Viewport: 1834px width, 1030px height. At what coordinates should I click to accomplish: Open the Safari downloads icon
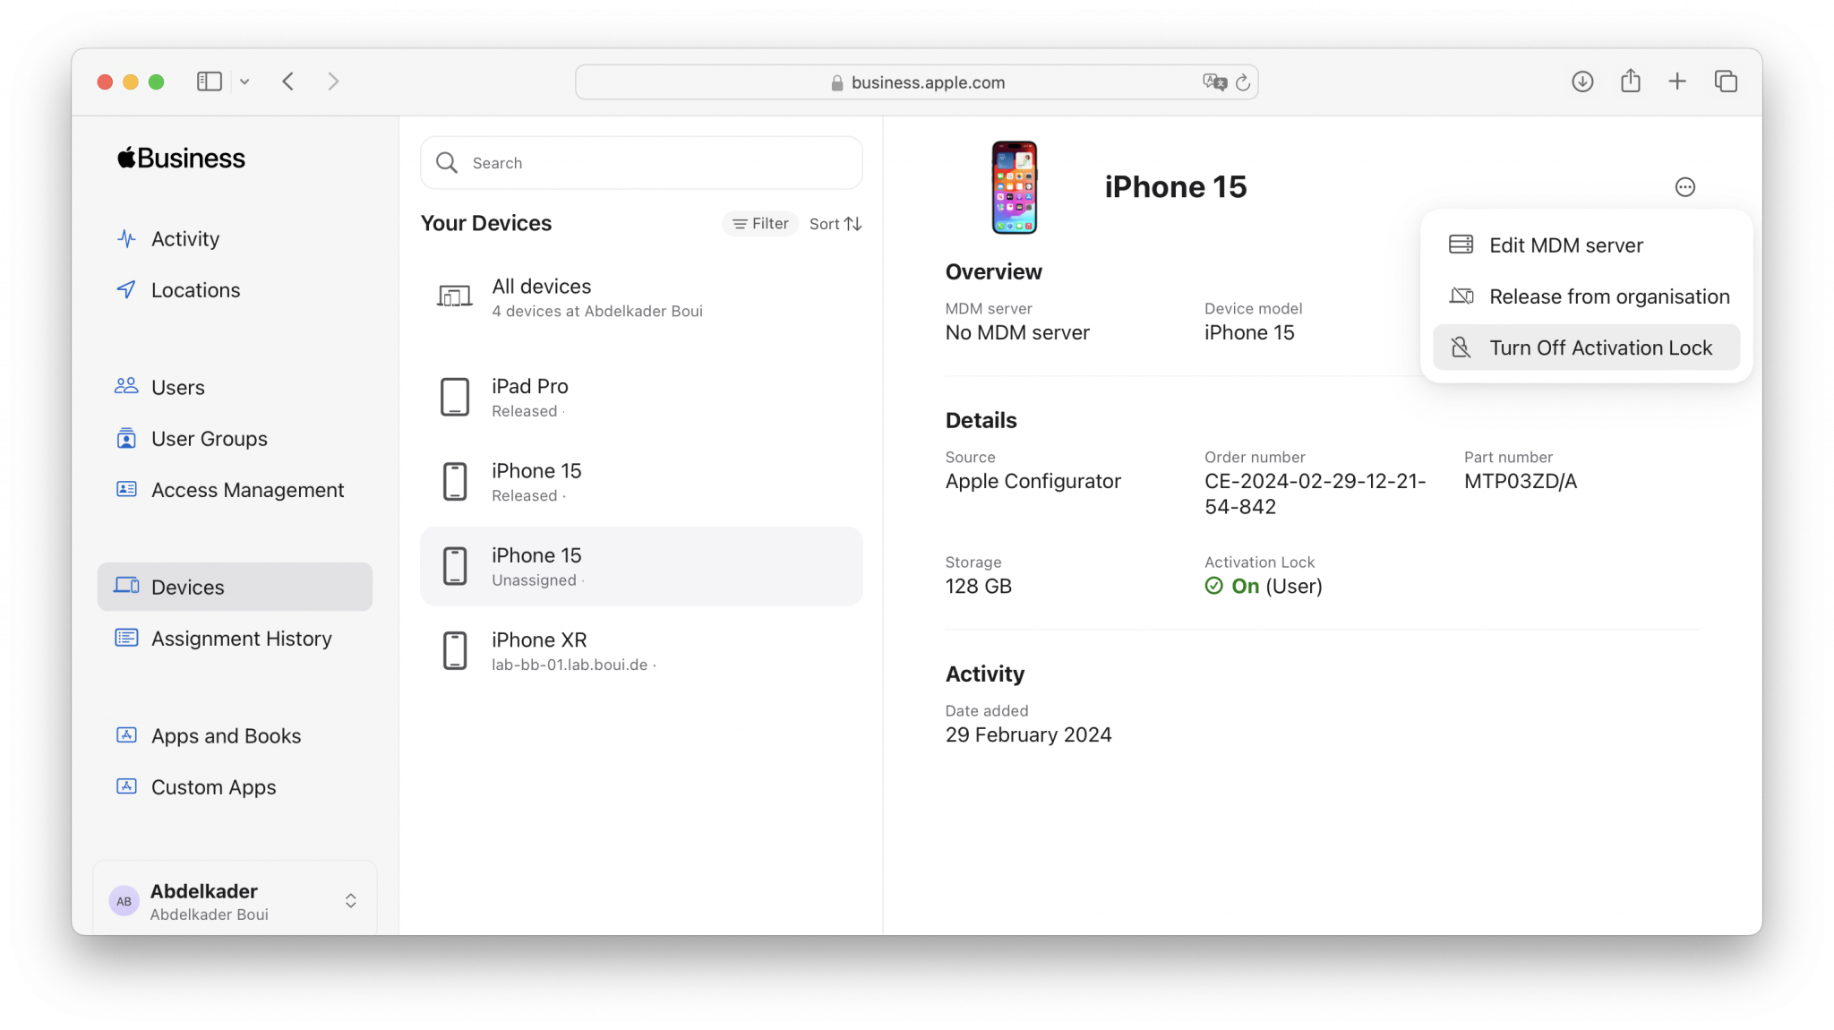1582,82
